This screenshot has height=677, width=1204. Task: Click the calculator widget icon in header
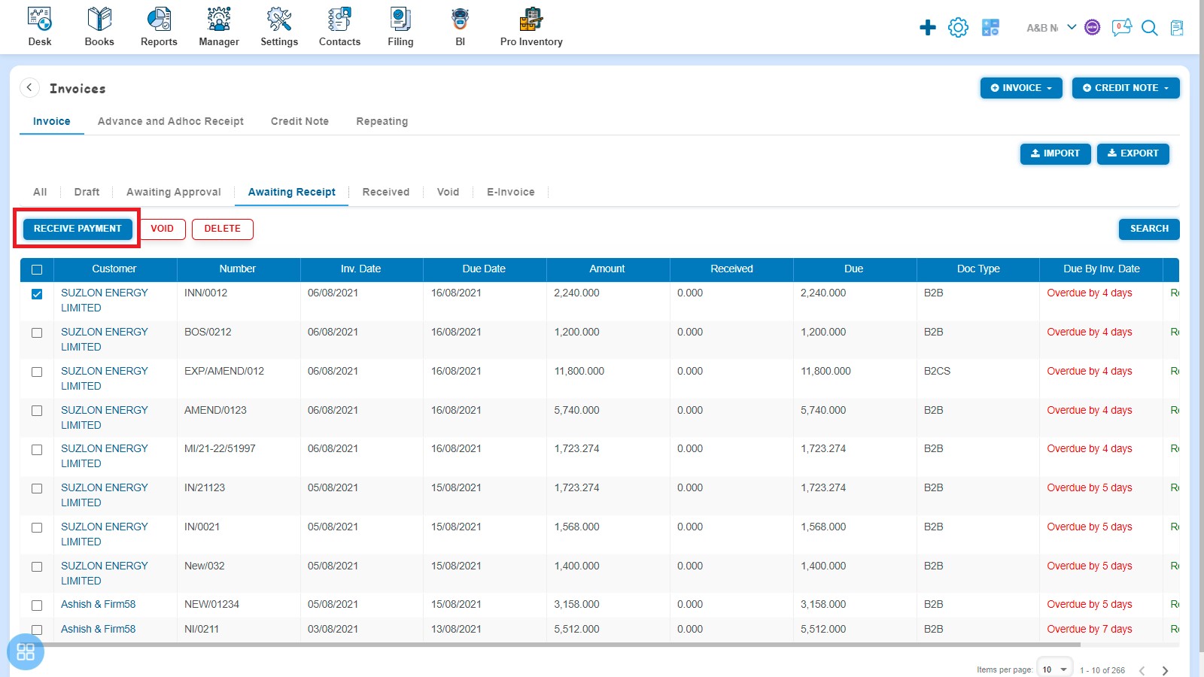[x=990, y=28]
